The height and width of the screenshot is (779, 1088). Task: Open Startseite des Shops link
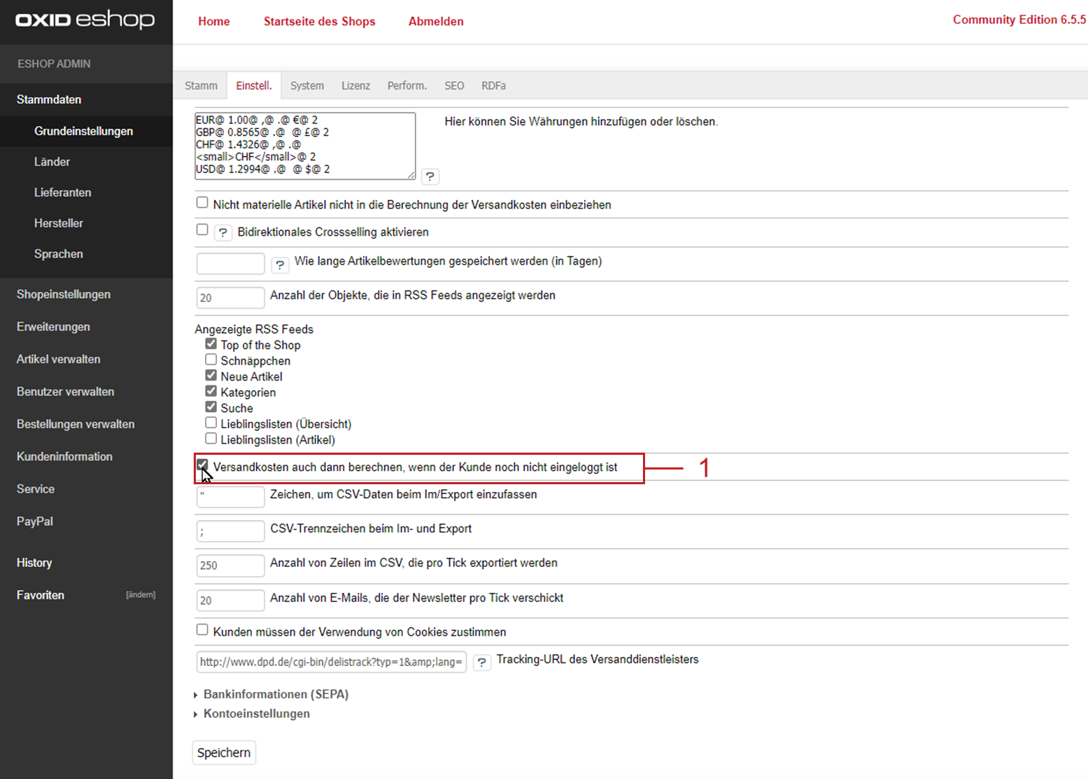pos(319,21)
